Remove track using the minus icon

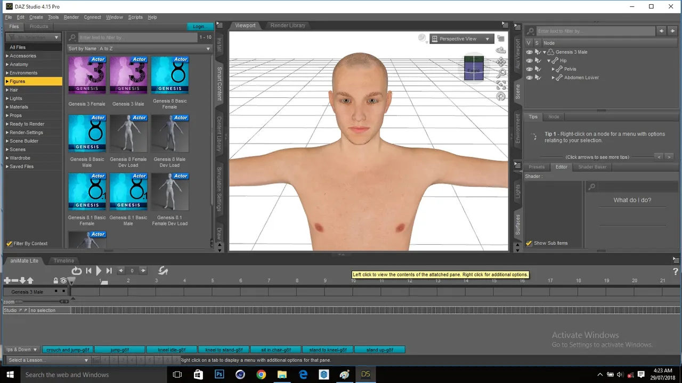pos(15,280)
